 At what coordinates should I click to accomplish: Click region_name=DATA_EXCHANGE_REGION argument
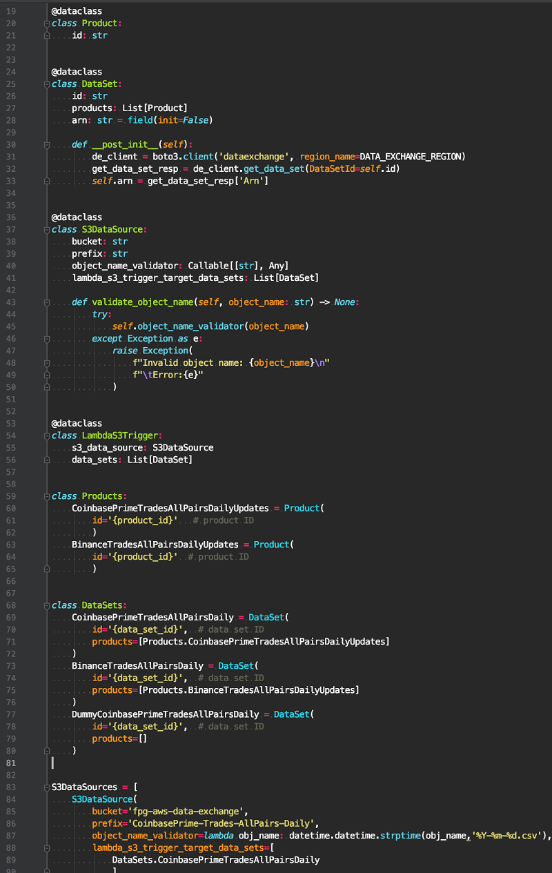click(383, 157)
